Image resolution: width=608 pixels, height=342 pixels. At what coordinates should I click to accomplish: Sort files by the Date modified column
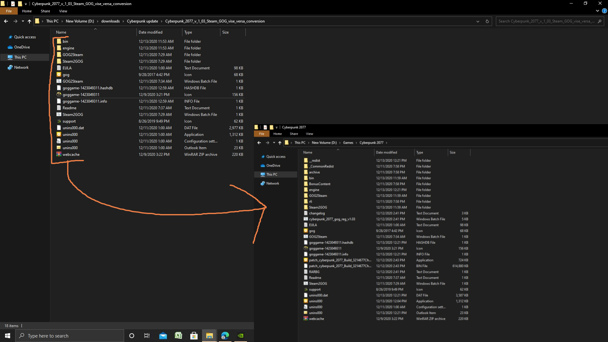coord(150,32)
